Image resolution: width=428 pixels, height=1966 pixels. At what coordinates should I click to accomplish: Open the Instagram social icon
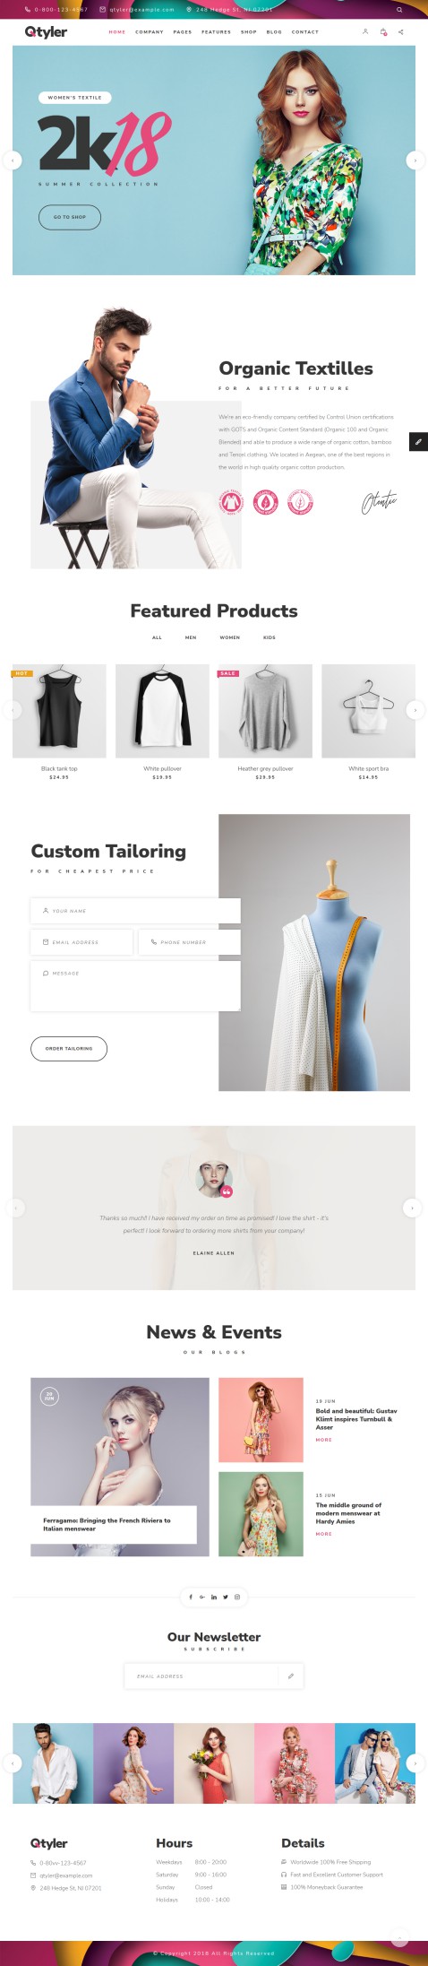pyautogui.click(x=237, y=1597)
